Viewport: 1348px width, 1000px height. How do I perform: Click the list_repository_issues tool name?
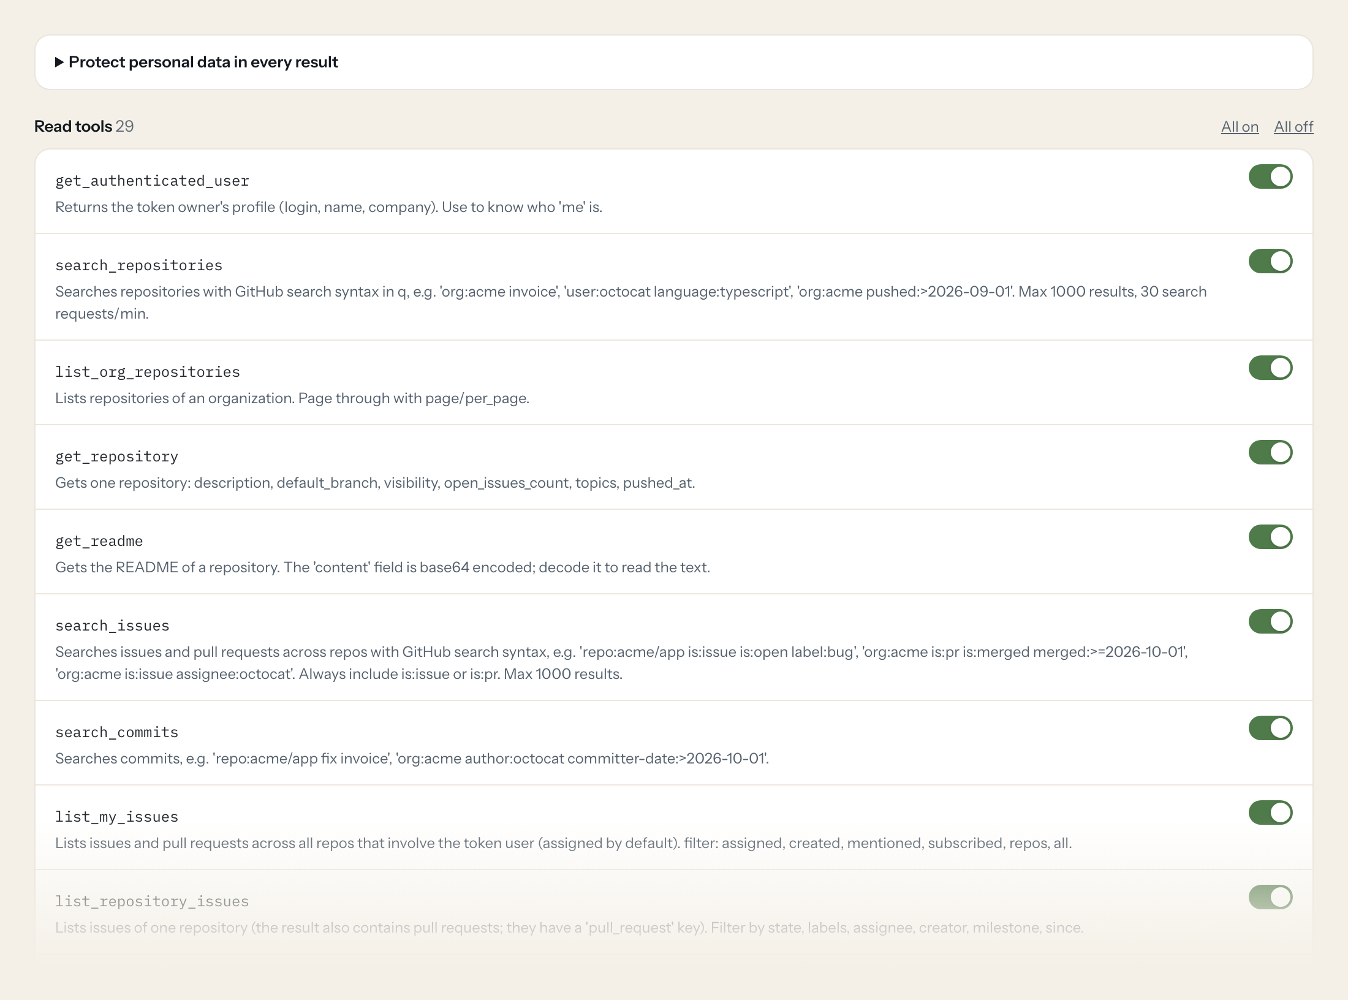(x=152, y=901)
